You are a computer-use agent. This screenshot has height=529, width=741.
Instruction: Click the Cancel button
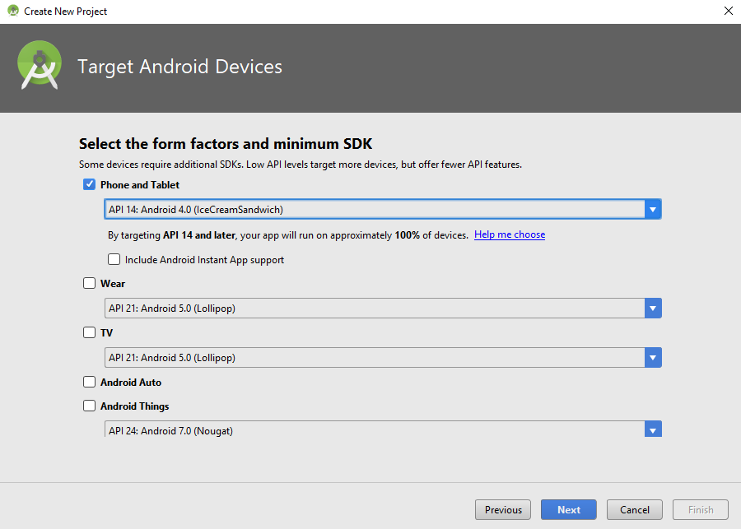tap(635, 510)
